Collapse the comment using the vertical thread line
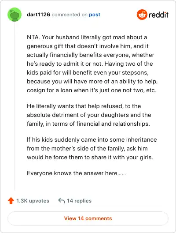The width and height of the screenshot is (176, 233). [15, 106]
